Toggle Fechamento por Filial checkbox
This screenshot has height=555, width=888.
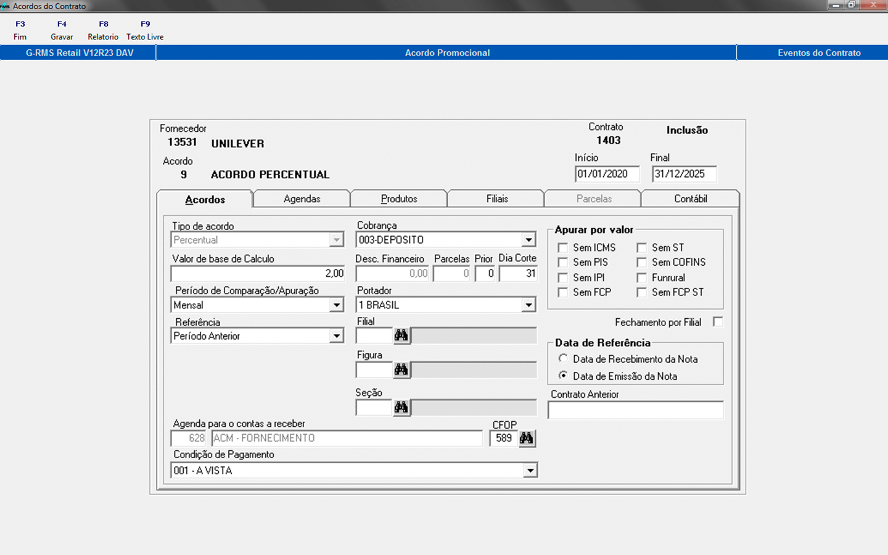tap(718, 322)
